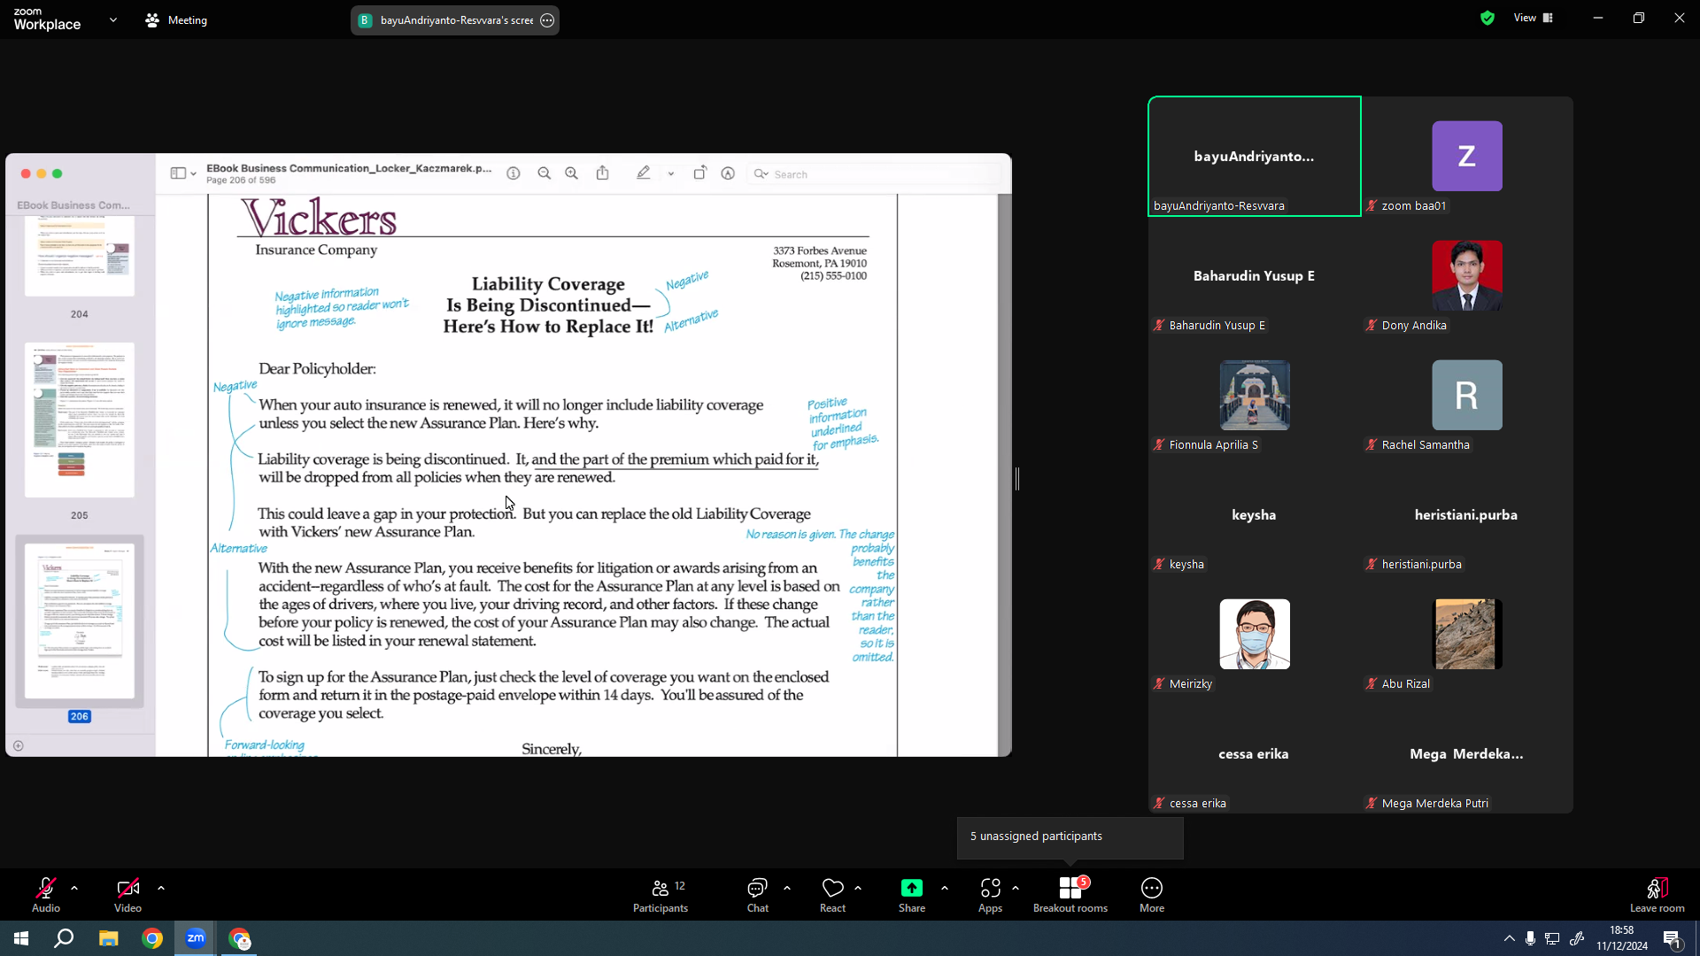Viewport: 1700px width, 956px height.
Task: Toggle the Preview sidebar button
Action: 178,173
